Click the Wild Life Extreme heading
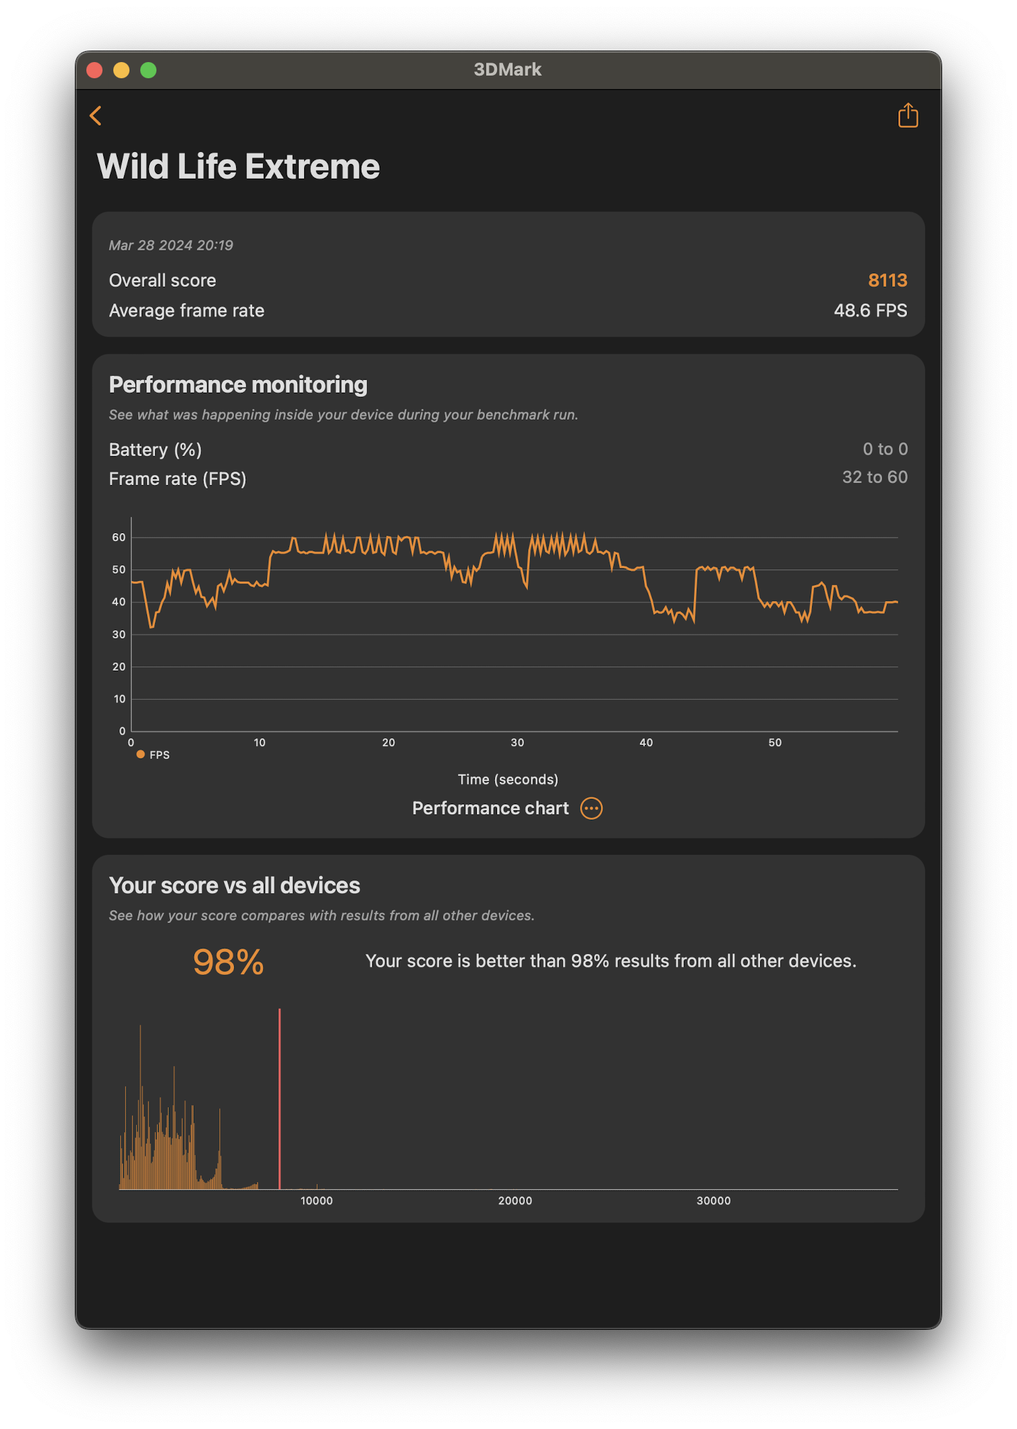1017x1429 pixels. (238, 166)
